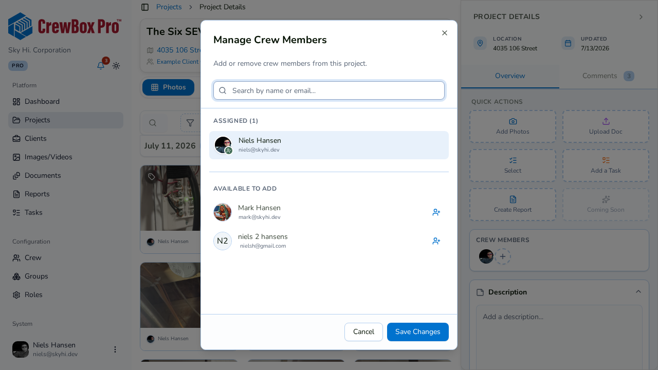
Task: Click the tag icon on first photo
Action: click(152, 177)
